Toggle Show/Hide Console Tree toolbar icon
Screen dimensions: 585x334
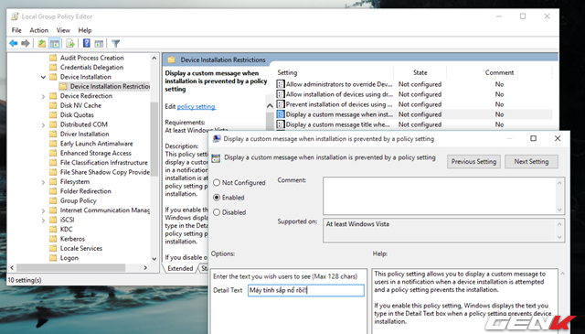[x=55, y=44]
